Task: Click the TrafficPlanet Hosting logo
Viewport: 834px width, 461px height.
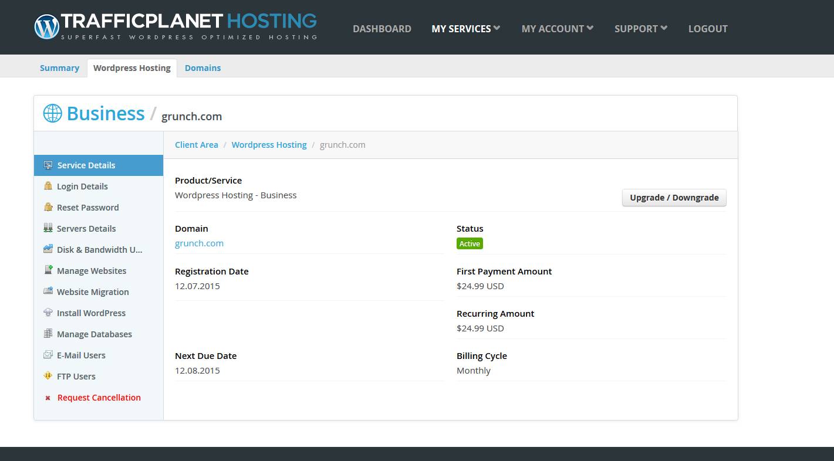Action: tap(175, 26)
